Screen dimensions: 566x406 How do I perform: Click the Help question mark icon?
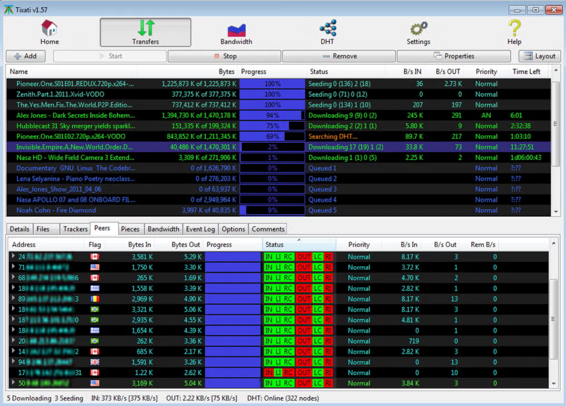(514, 28)
